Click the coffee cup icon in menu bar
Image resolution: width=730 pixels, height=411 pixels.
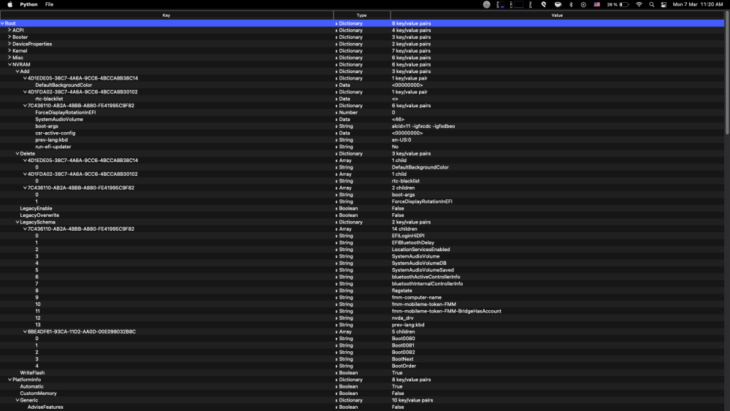pos(558,4)
